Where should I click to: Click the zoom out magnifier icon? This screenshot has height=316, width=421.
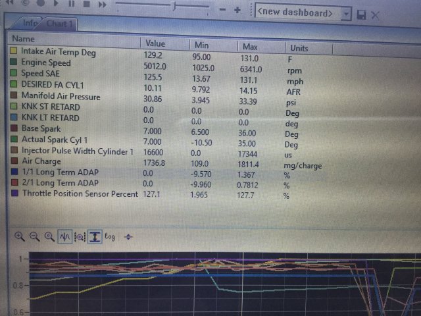click(34, 236)
